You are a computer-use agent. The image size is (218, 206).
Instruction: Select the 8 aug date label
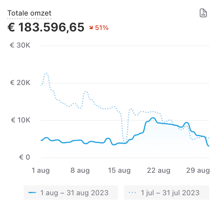(x=80, y=171)
